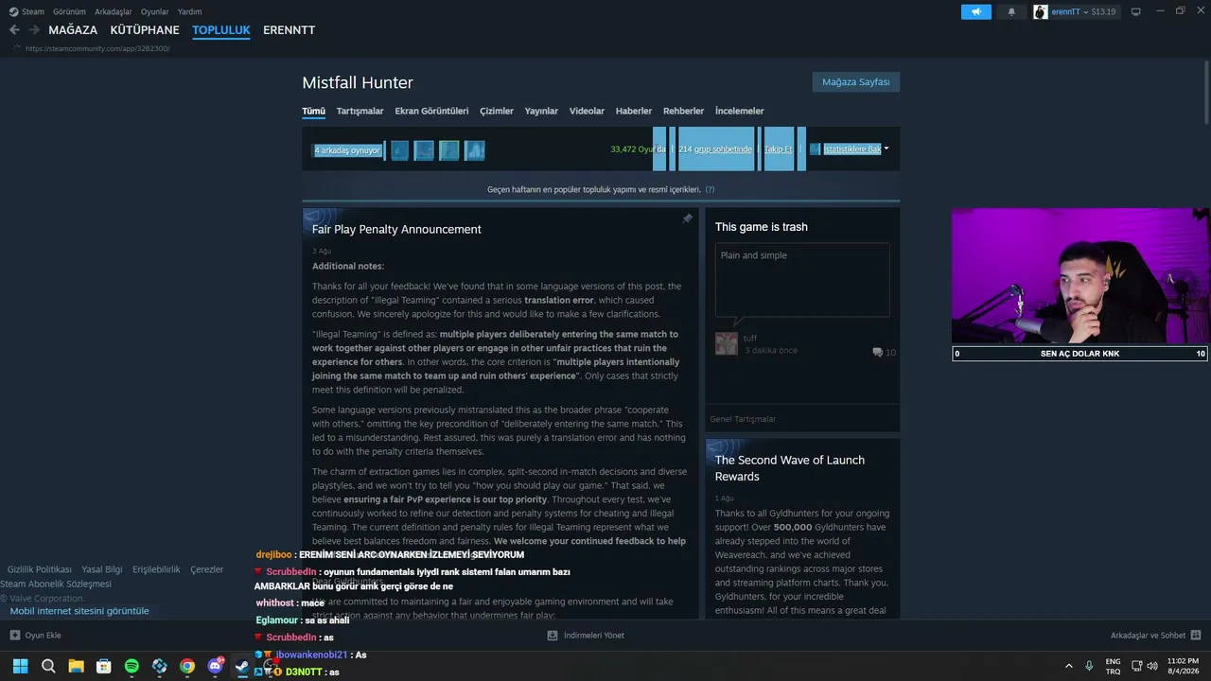Go to the MAĞAZA section
The image size is (1211, 681).
pos(73,30)
